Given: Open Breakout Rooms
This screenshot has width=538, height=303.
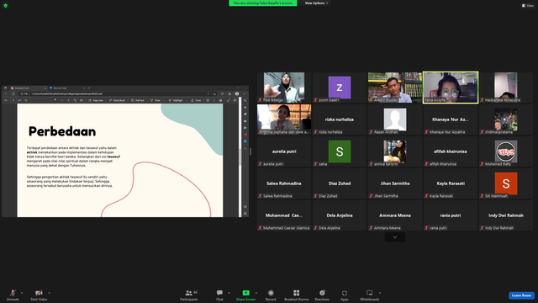Looking at the screenshot, I should [x=297, y=295].
